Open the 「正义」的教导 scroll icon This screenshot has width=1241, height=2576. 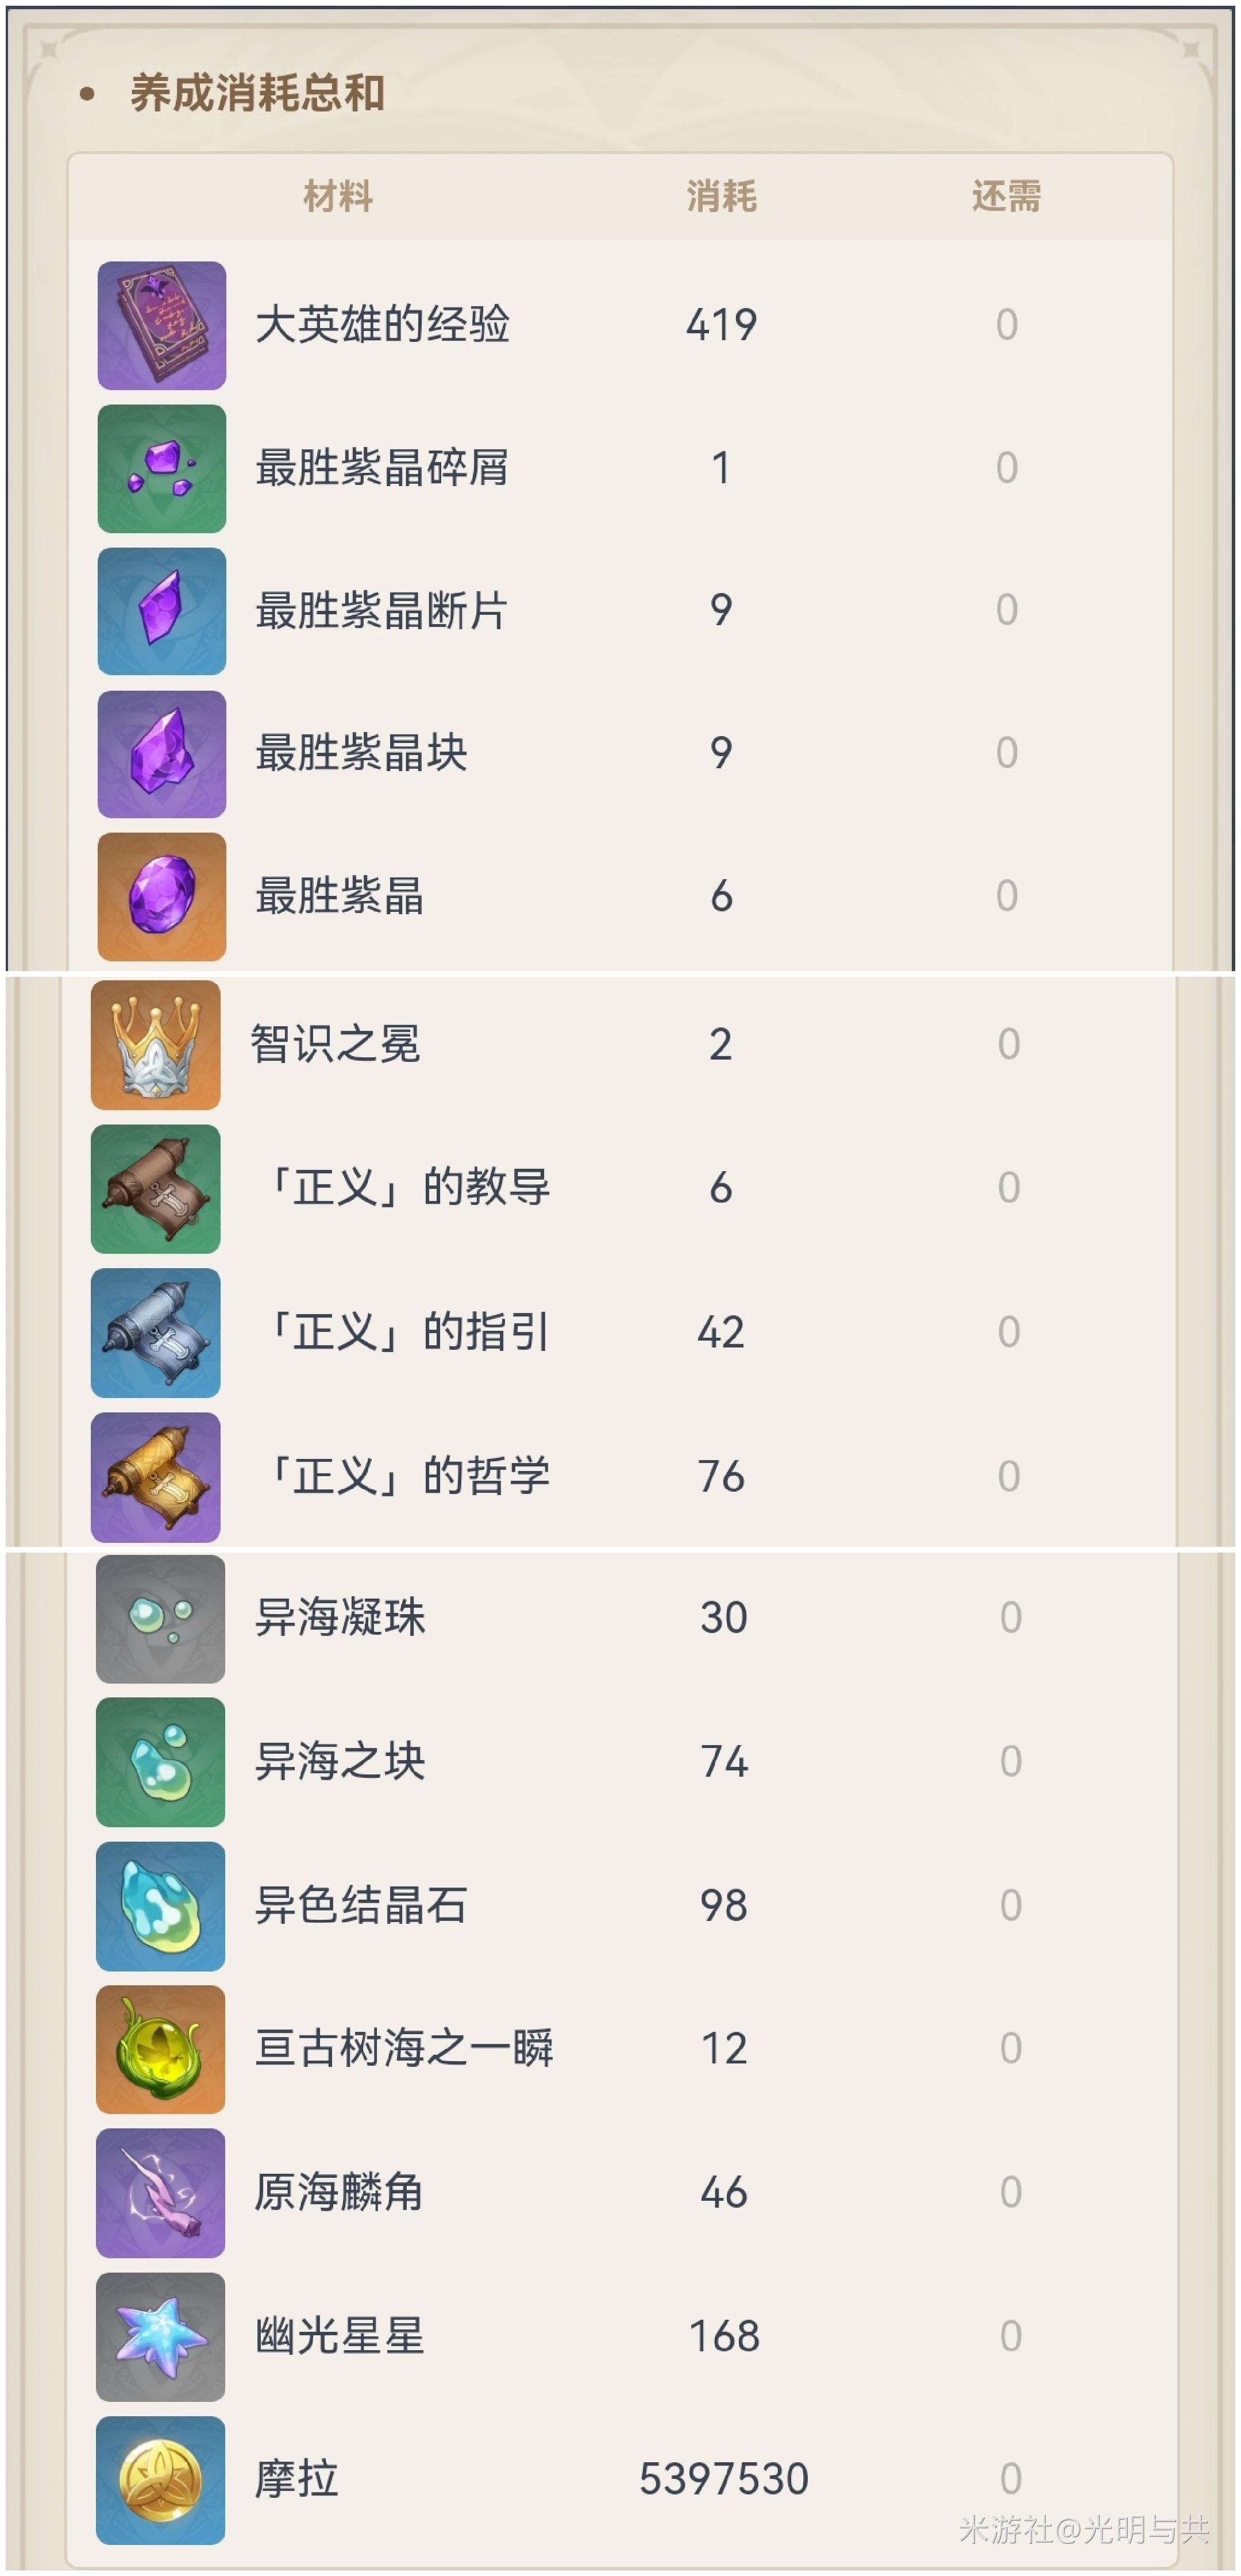click(x=156, y=1189)
